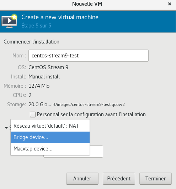This screenshot has width=176, height=189.
Task: Click the Personnaliser la configuration checkbox label
Action: (x=91, y=114)
